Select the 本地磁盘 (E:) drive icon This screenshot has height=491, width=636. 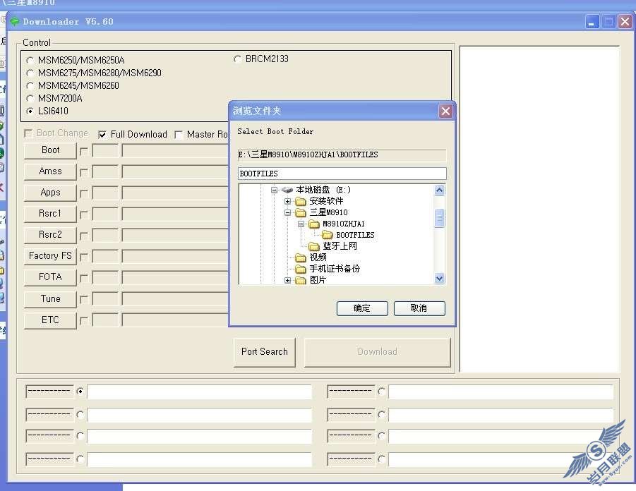[287, 190]
